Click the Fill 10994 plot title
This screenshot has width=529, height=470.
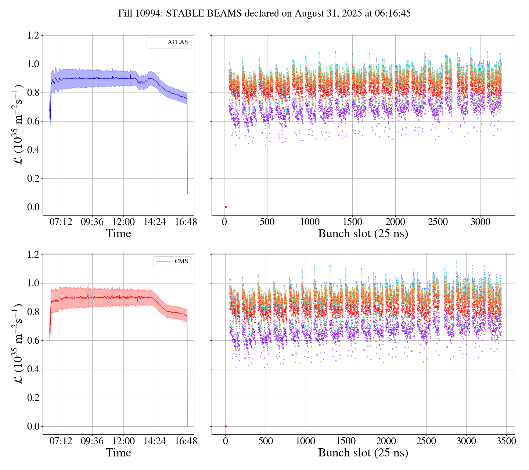tap(264, 14)
